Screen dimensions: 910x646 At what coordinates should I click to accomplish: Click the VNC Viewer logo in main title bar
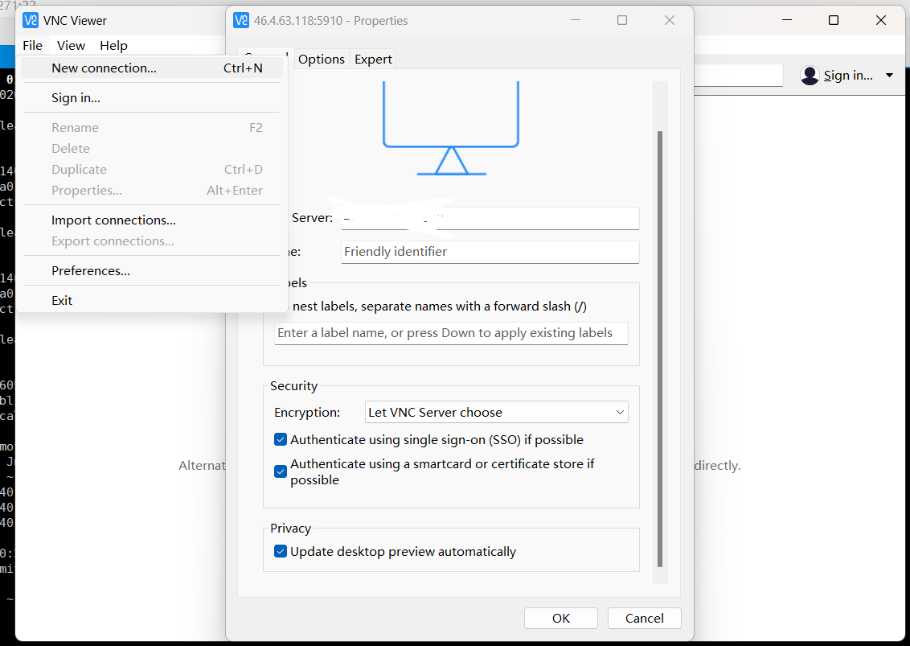[31, 20]
